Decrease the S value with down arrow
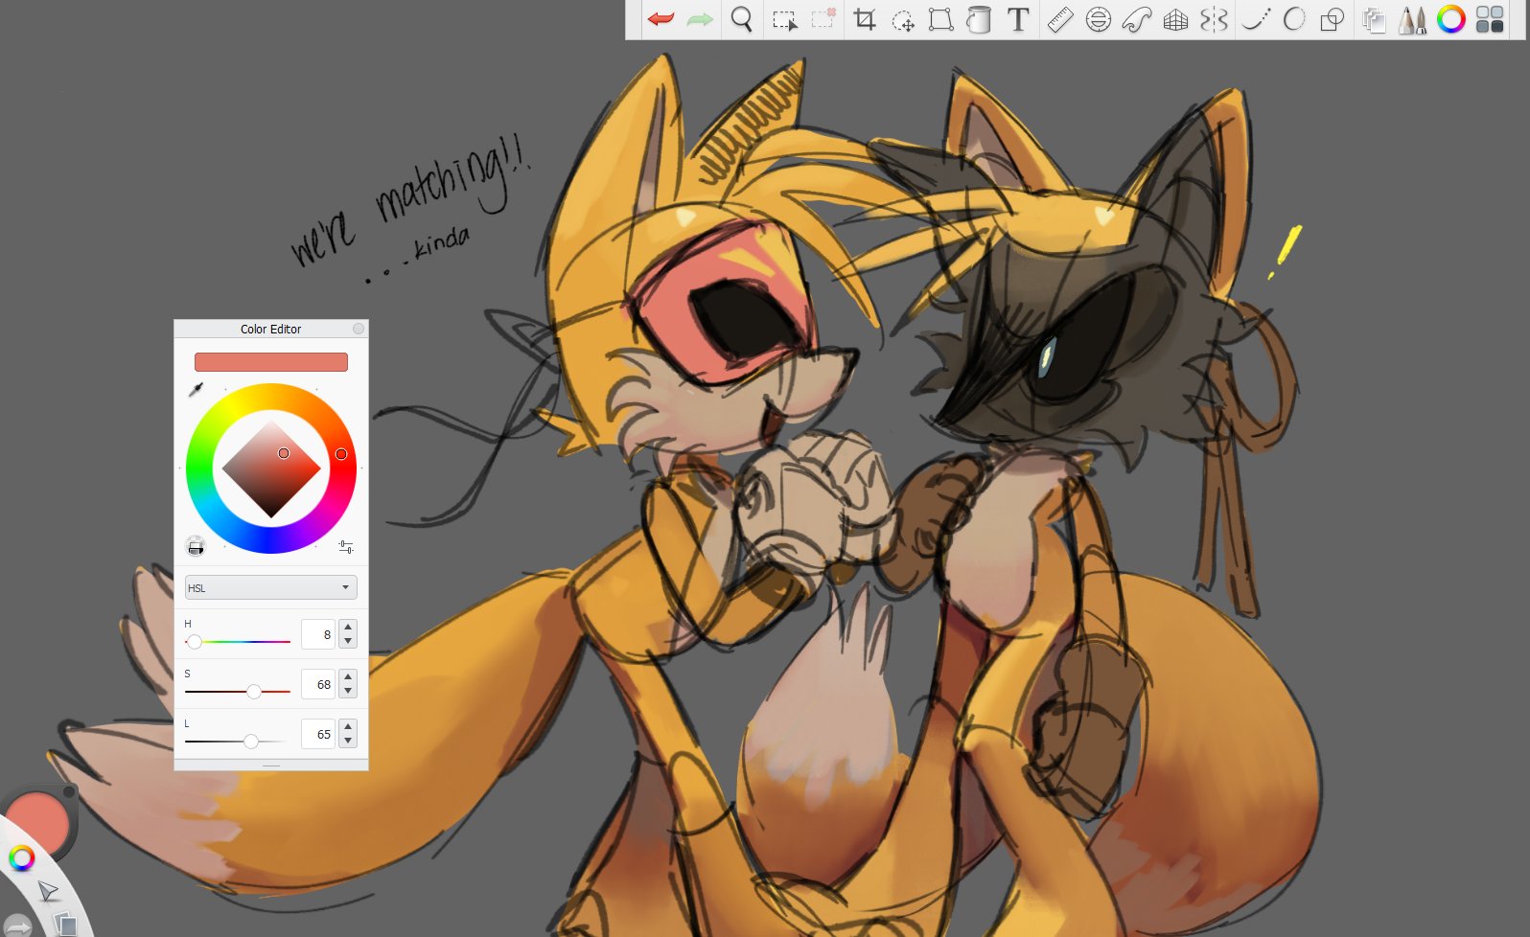 [x=348, y=691]
